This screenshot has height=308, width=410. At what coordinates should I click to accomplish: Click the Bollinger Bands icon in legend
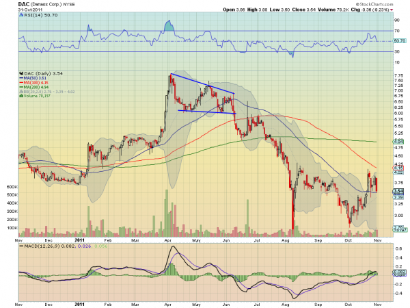pyautogui.click(x=21, y=92)
